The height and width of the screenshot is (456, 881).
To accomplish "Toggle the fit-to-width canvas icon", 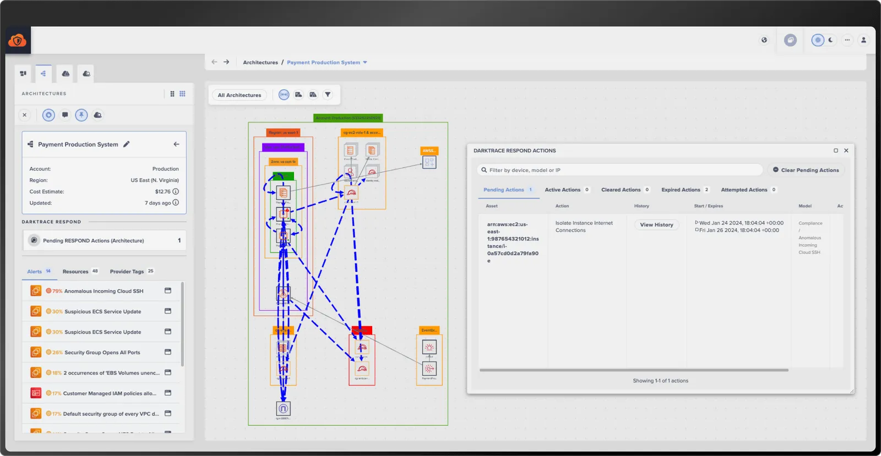I will 284,95.
